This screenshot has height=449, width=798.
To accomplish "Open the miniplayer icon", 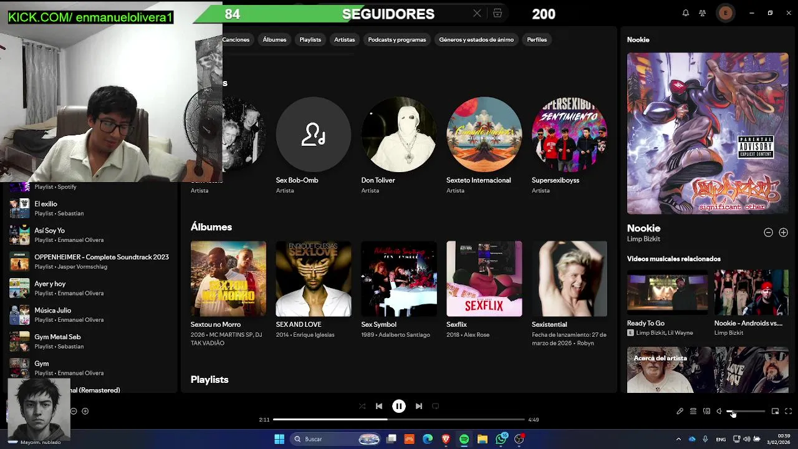I will pos(775,412).
